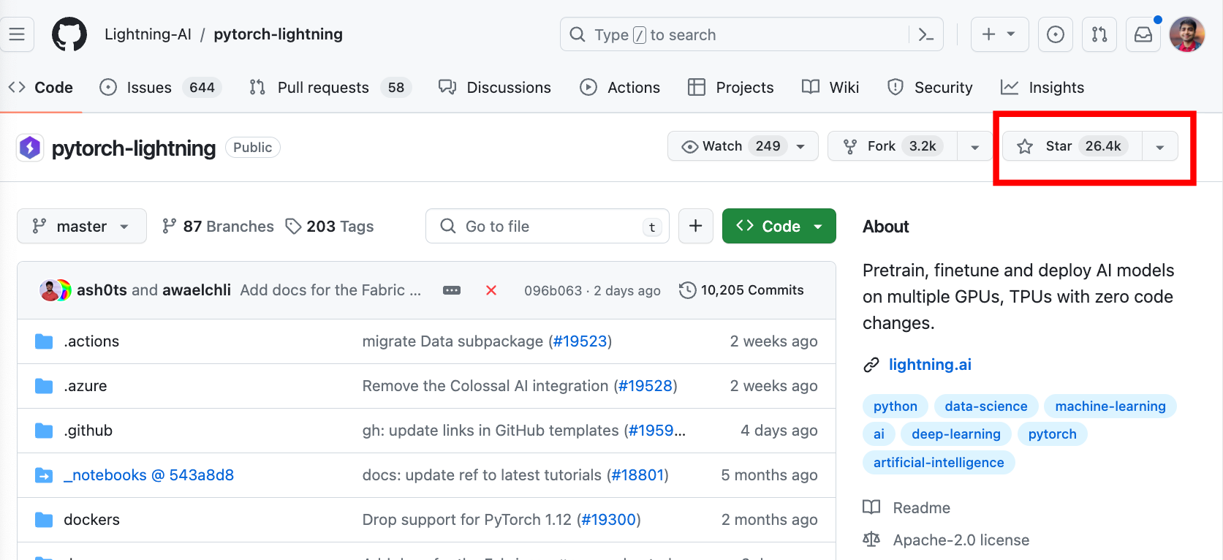Viewport: 1223px width, 560px height.
Task: View the failed checks red X status
Action: tap(491, 290)
